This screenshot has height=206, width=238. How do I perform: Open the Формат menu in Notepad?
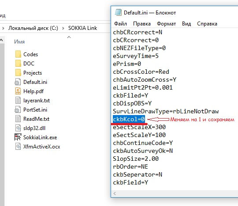tap(166, 24)
